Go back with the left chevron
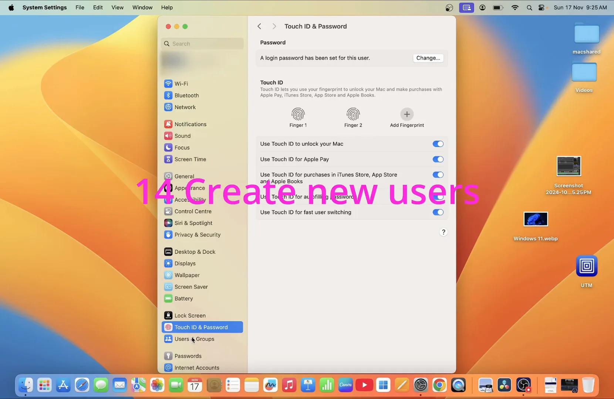This screenshot has width=614, height=399. pyautogui.click(x=259, y=26)
